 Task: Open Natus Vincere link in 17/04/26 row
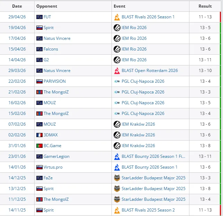point(57,38)
